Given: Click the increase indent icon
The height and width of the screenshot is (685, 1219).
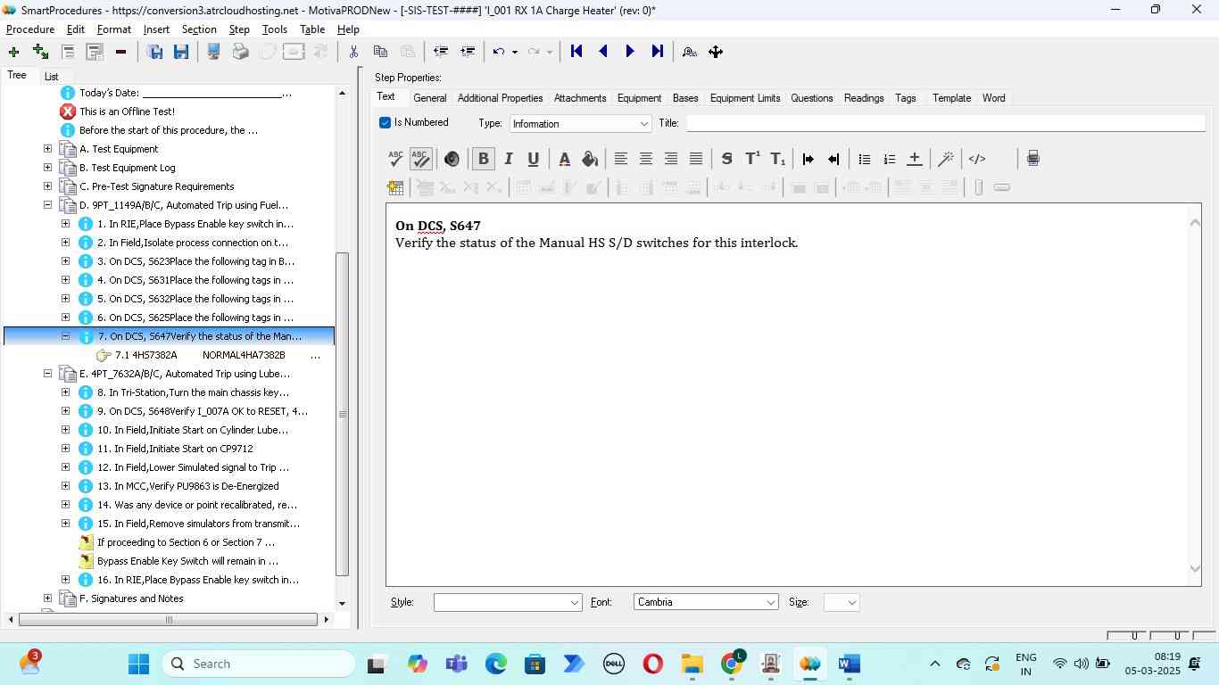Looking at the screenshot, I should [x=809, y=159].
